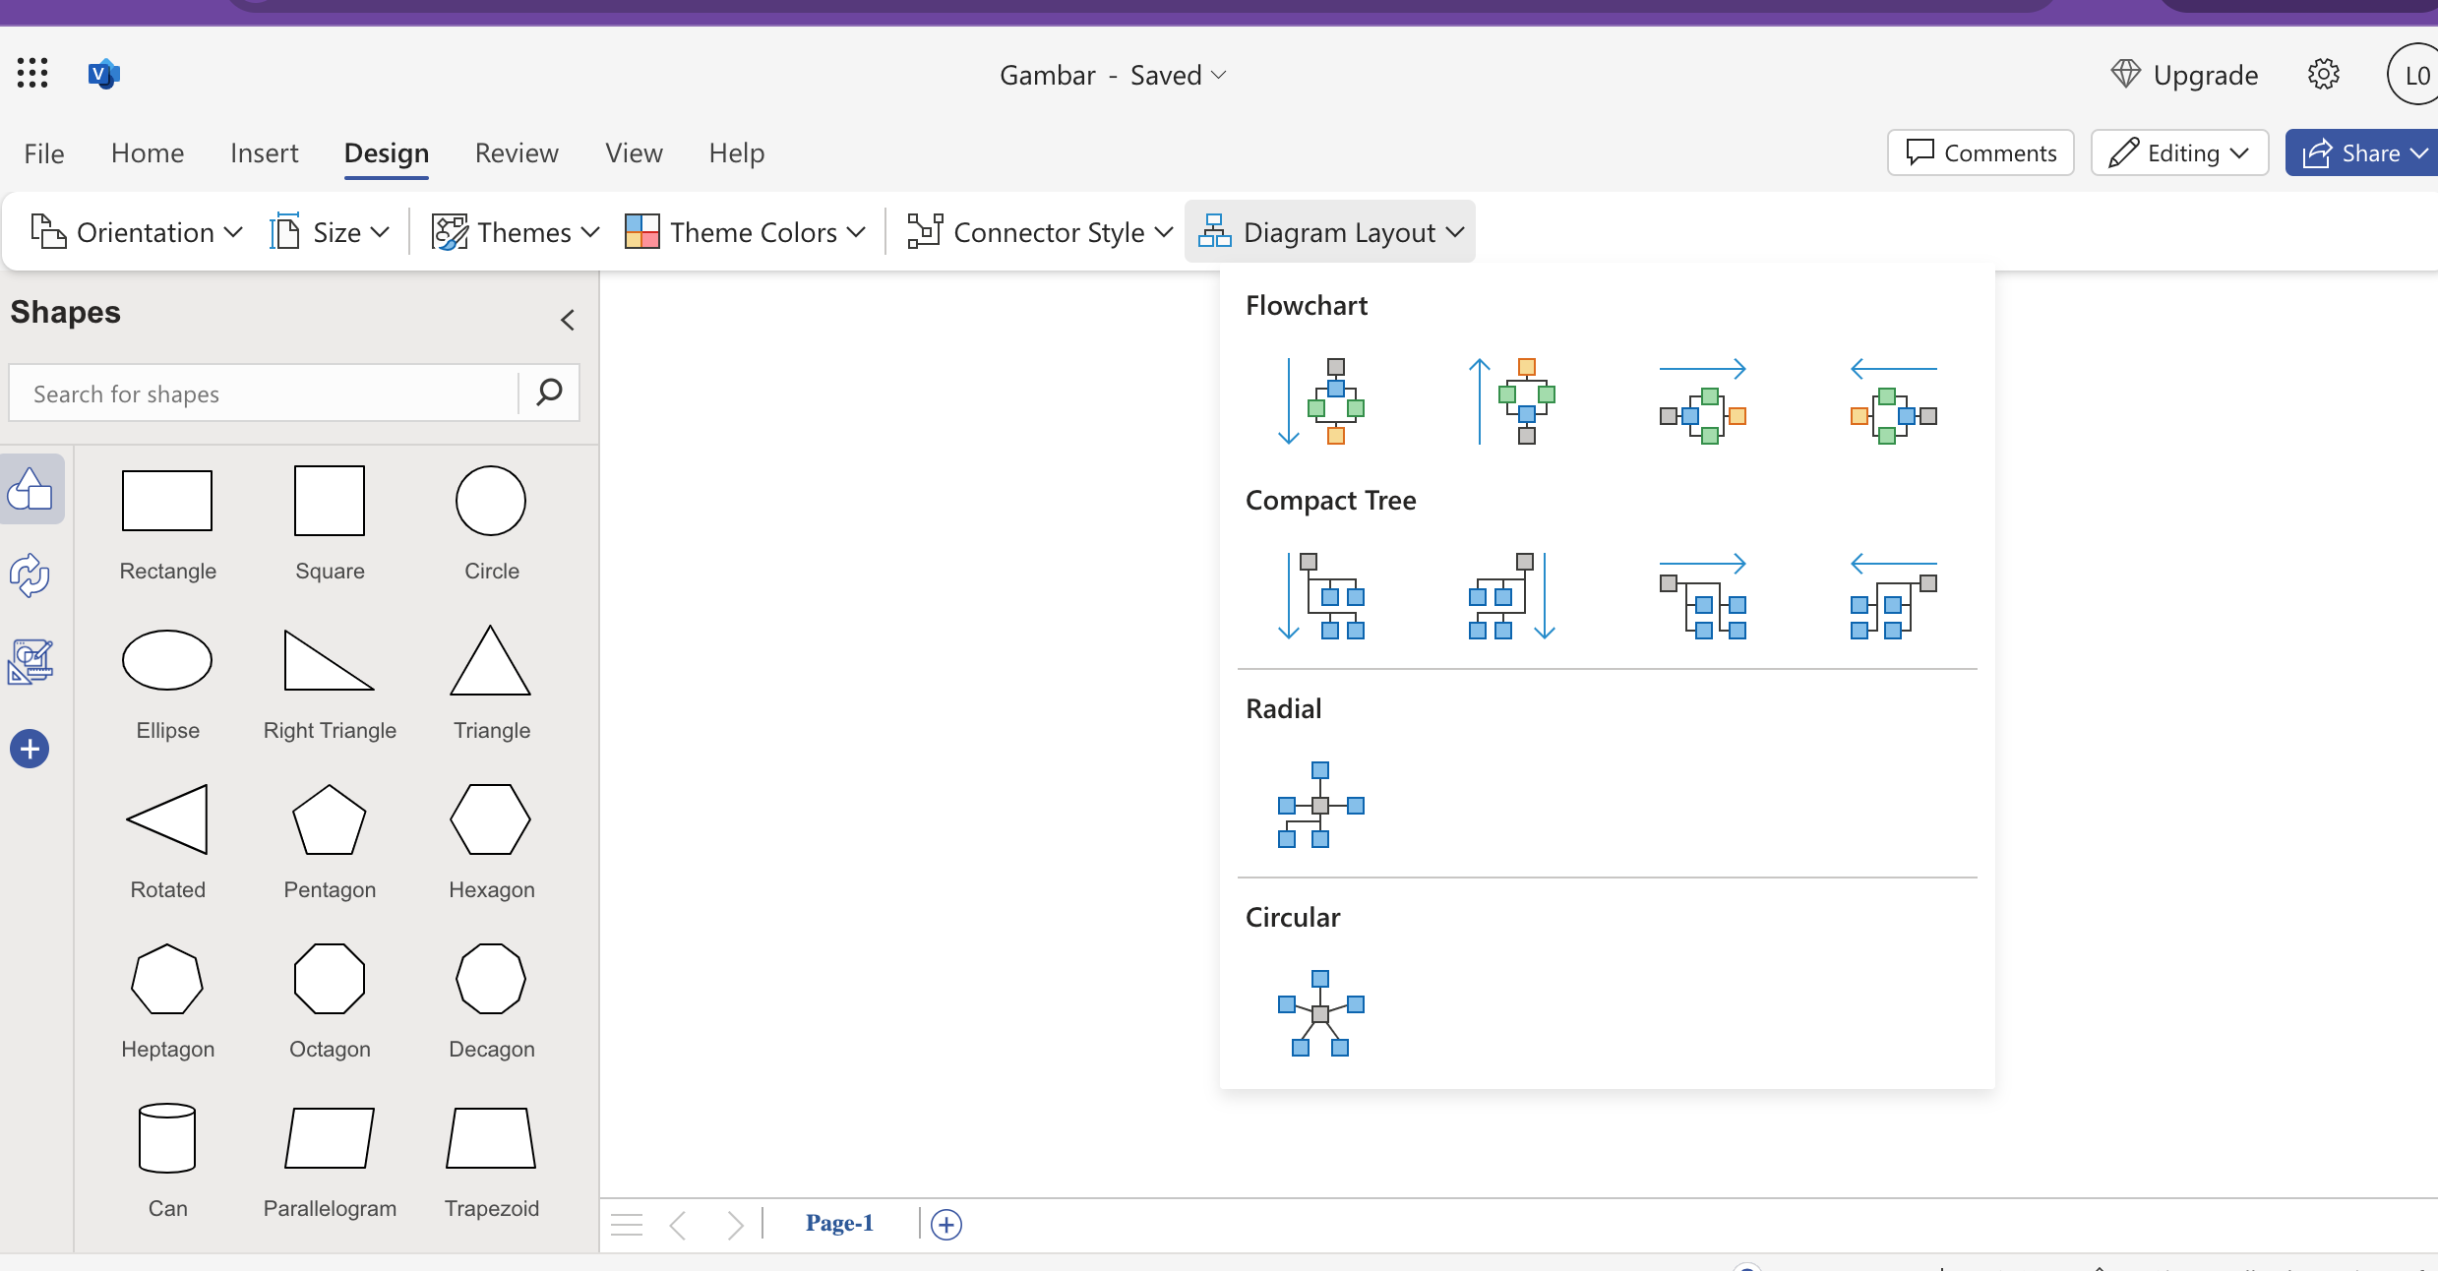2438x1271 pixels.
Task: Select right-to-left Compact Tree layout
Action: tap(1893, 596)
